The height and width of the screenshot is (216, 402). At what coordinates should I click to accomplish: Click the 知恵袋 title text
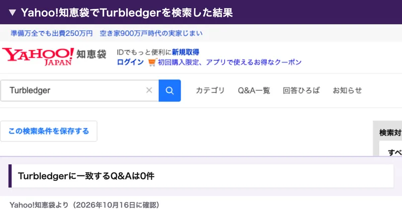(91, 54)
